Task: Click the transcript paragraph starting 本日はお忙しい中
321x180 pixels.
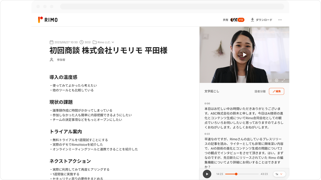Action: point(244,118)
